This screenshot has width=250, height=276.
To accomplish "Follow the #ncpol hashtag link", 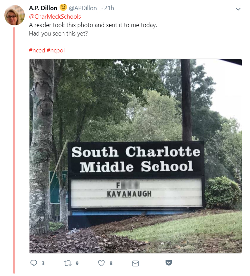I will click(x=56, y=50).
